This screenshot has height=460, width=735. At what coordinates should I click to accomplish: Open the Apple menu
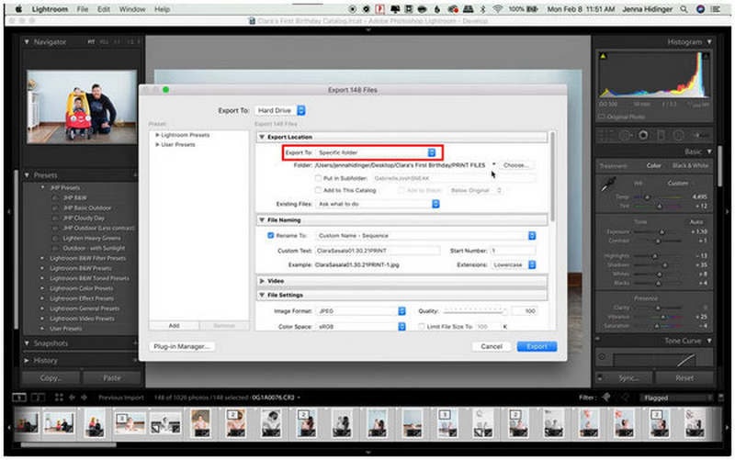[18, 9]
